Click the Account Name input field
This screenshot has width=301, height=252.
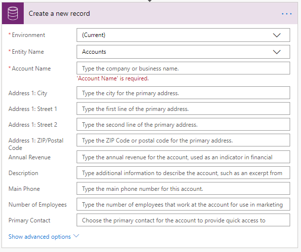(183, 68)
